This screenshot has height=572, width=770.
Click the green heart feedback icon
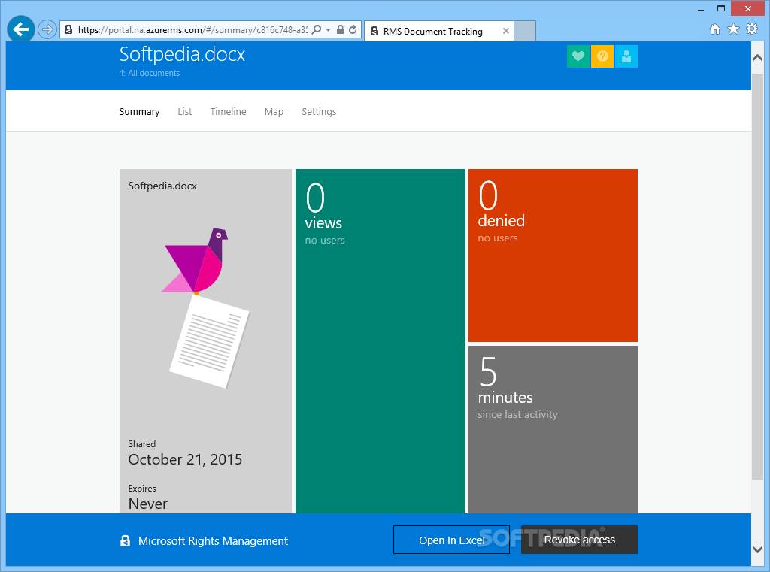pyautogui.click(x=578, y=56)
